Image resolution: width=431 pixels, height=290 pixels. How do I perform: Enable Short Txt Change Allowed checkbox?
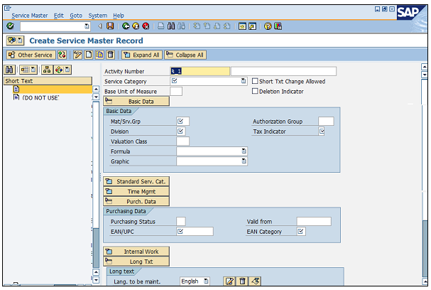coord(255,81)
